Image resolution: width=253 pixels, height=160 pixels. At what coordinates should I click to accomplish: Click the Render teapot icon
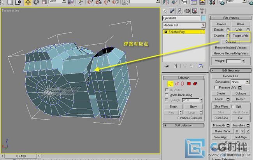(222, 2)
